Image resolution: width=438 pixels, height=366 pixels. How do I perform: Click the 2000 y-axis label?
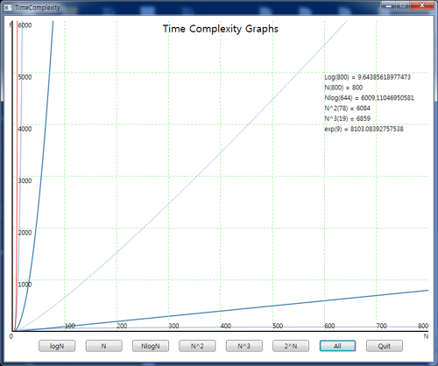coord(25,233)
